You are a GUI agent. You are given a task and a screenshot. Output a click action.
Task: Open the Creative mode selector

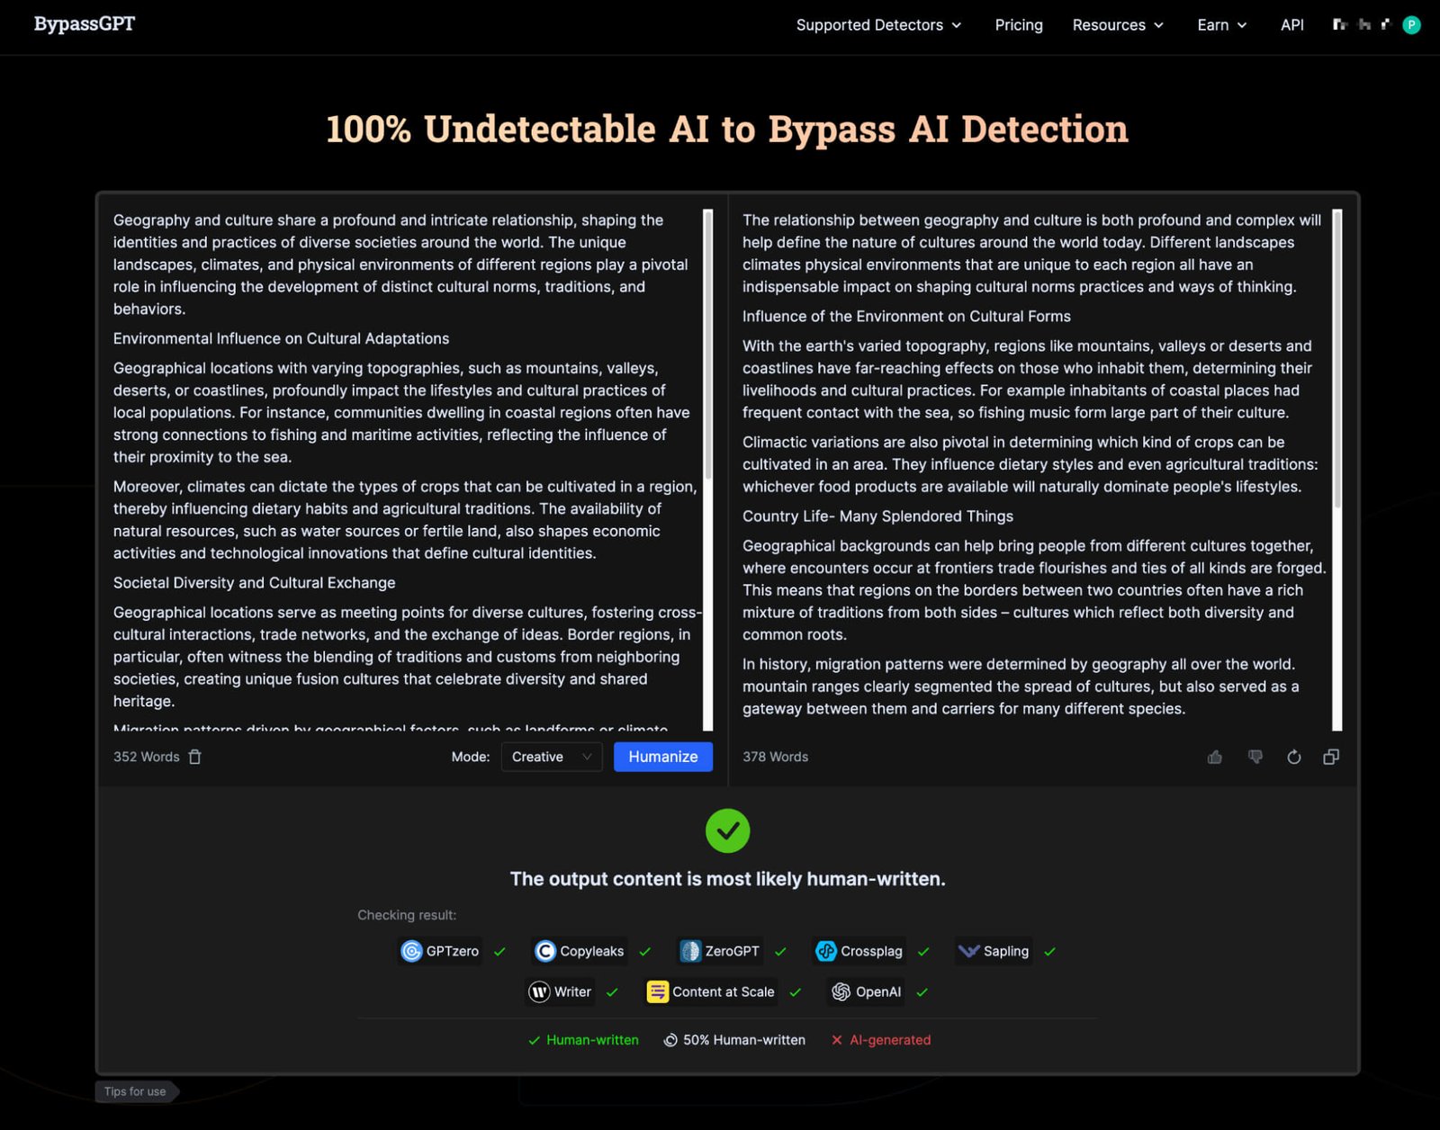[551, 757]
